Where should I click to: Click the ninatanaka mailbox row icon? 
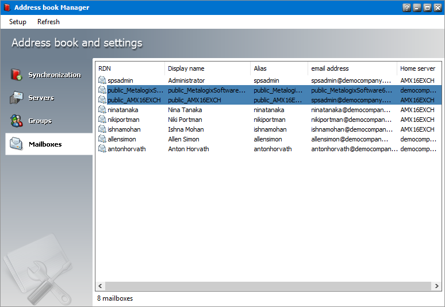tap(102, 110)
